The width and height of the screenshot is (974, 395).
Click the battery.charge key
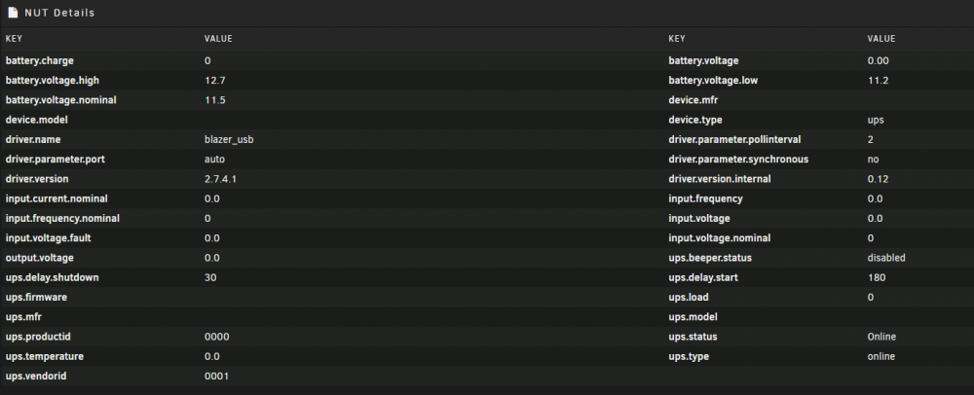39,60
